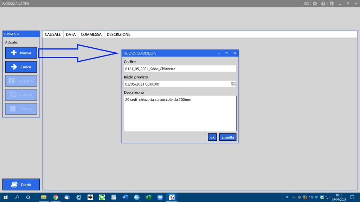Screen dimensions: 360x202
Task: Open the headphones tray icon
Action: click(x=300, y=197)
